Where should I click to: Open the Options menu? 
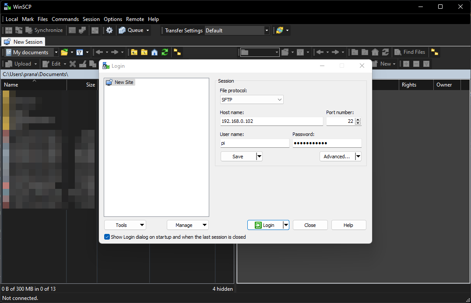113,19
